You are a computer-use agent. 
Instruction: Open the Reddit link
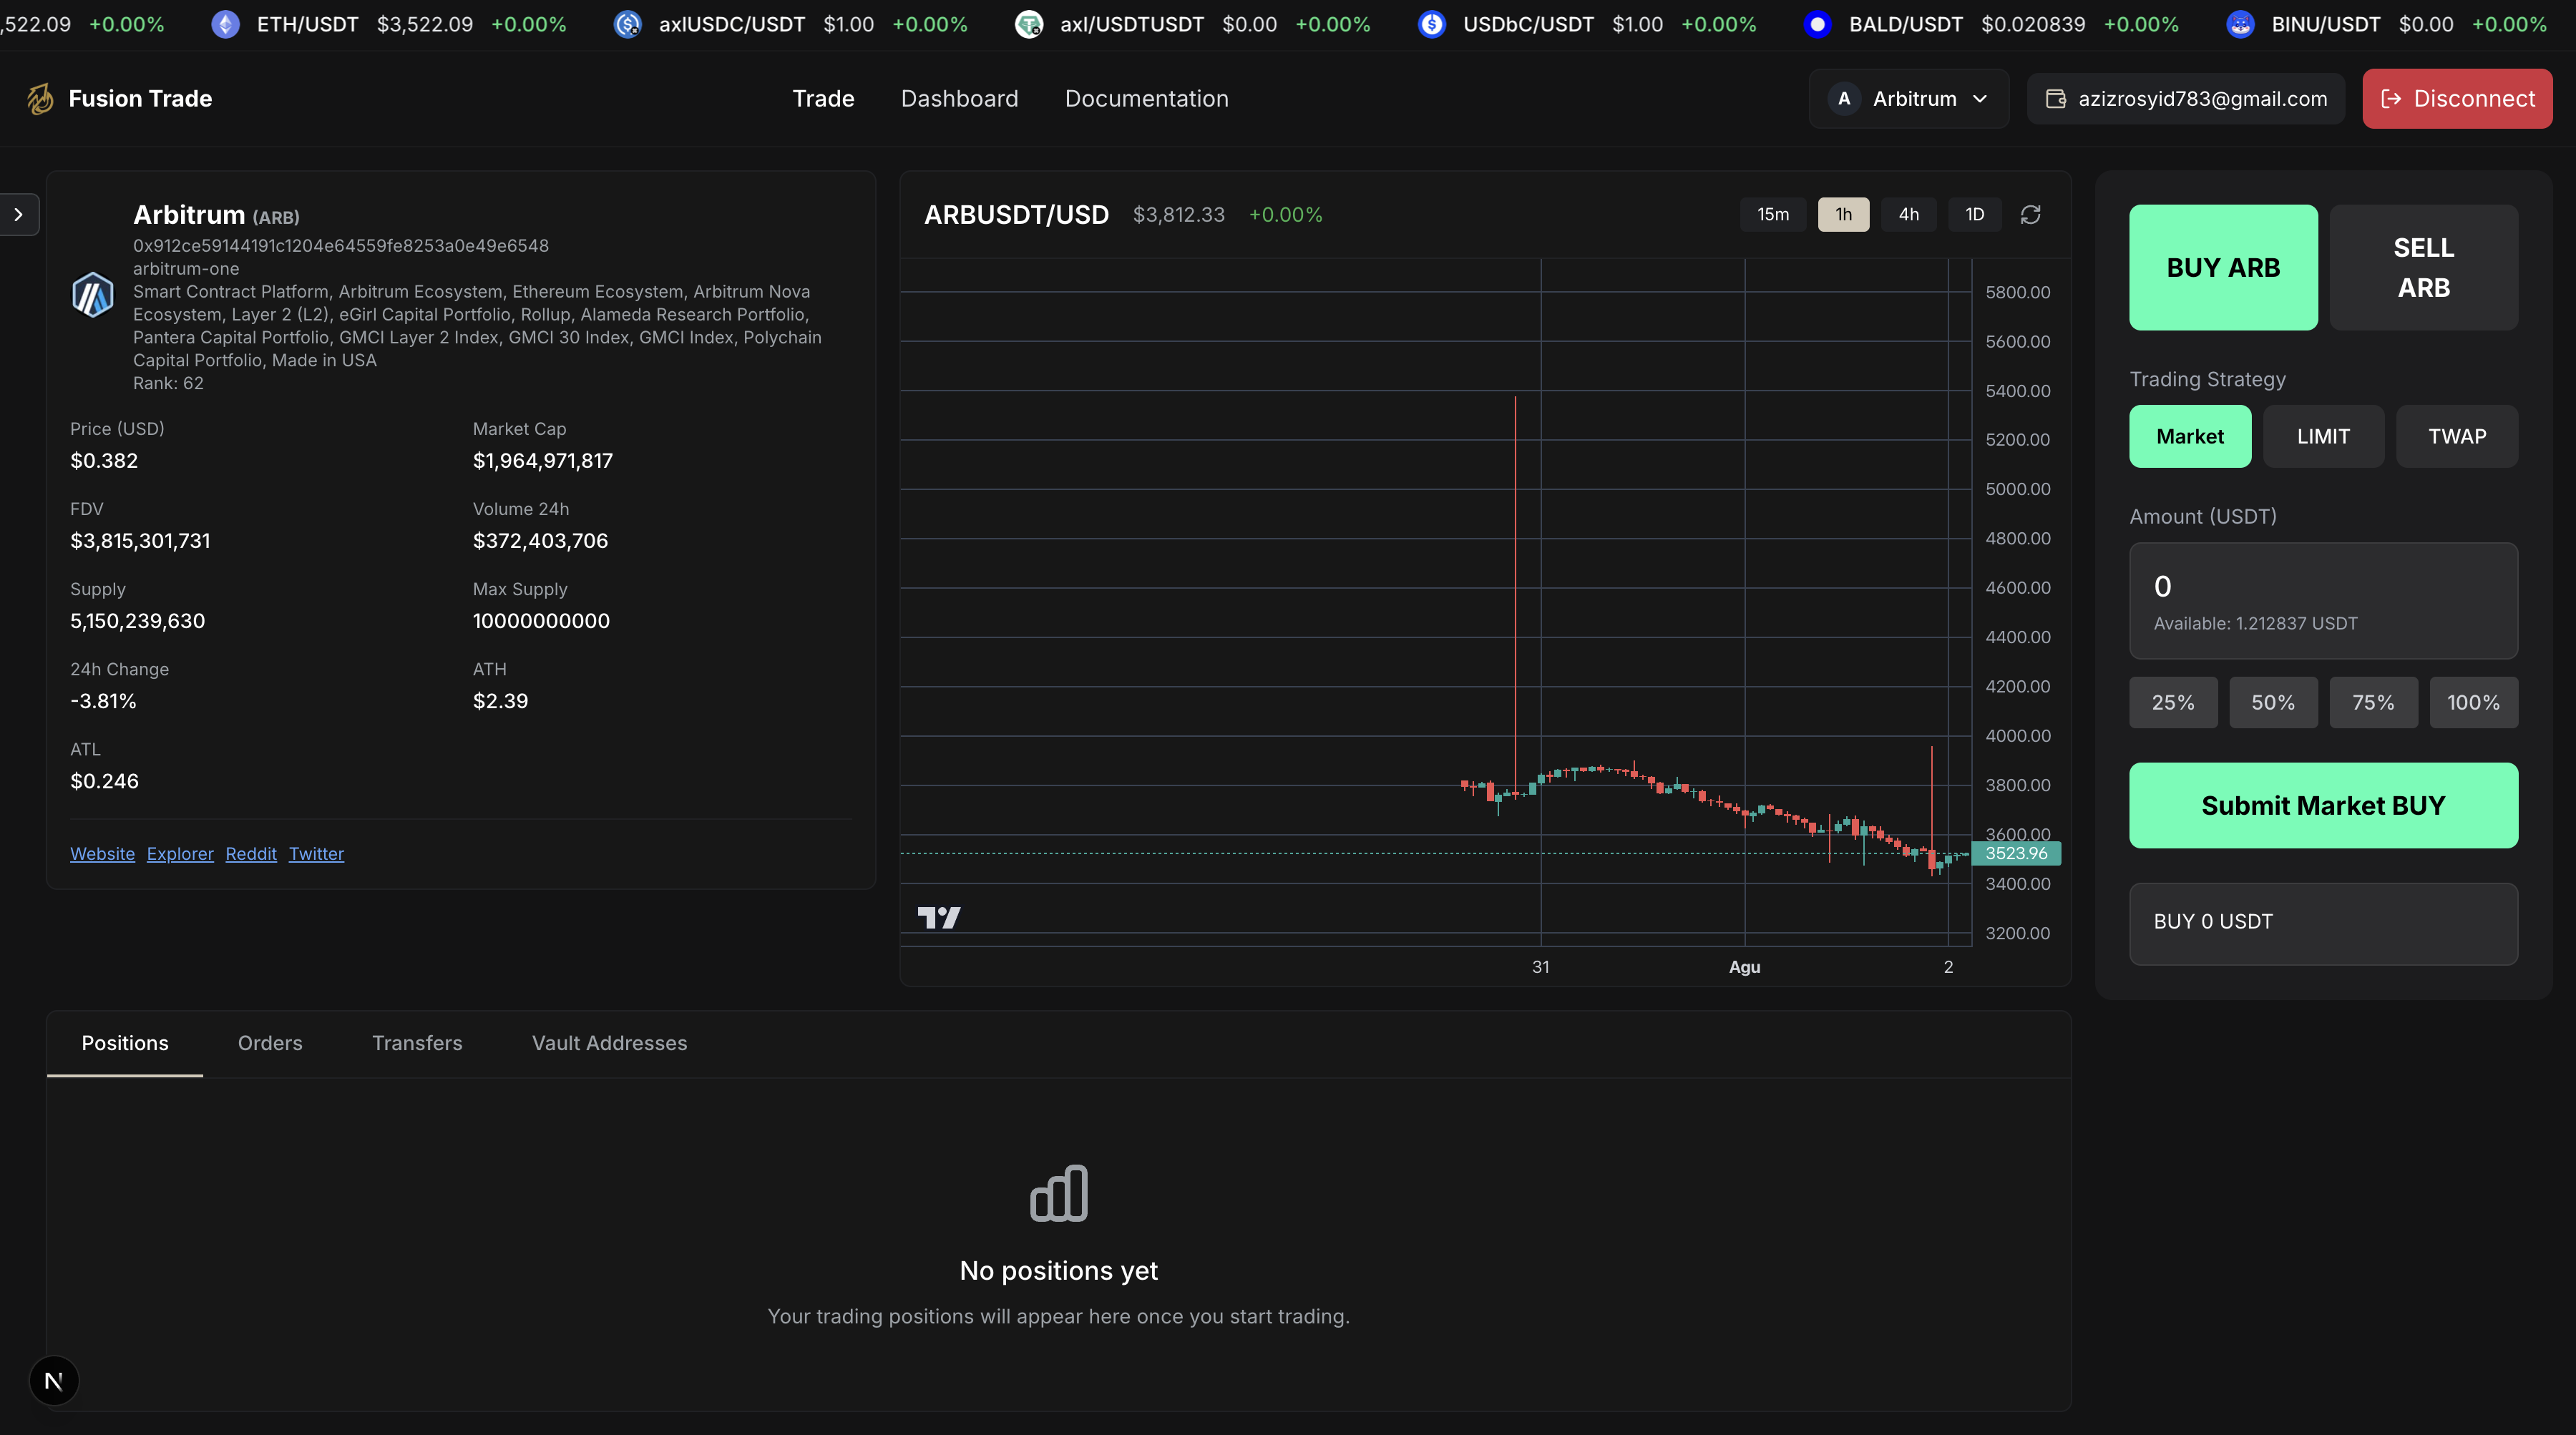[x=251, y=853]
